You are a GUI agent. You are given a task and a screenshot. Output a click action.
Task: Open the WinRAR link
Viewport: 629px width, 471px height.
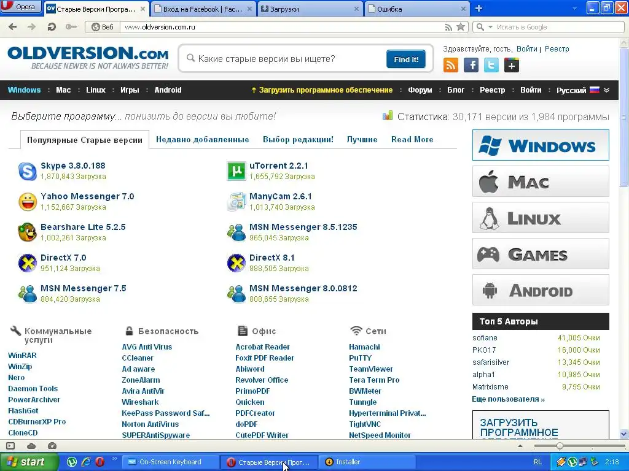click(x=23, y=355)
